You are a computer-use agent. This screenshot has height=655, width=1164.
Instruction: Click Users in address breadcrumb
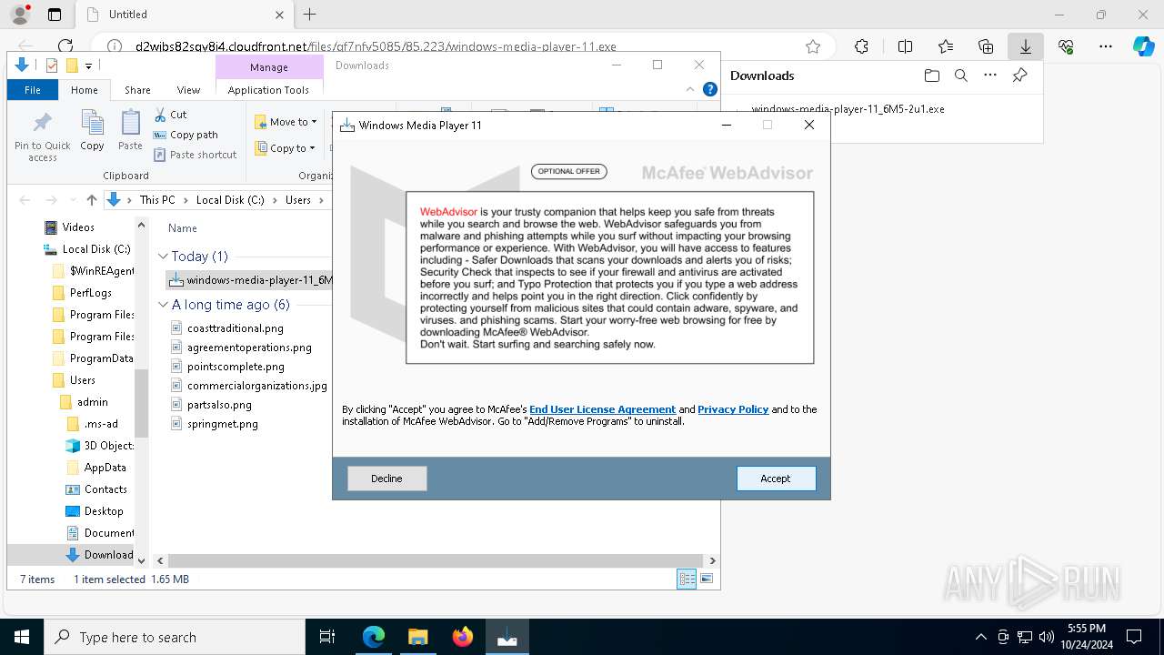tap(298, 200)
